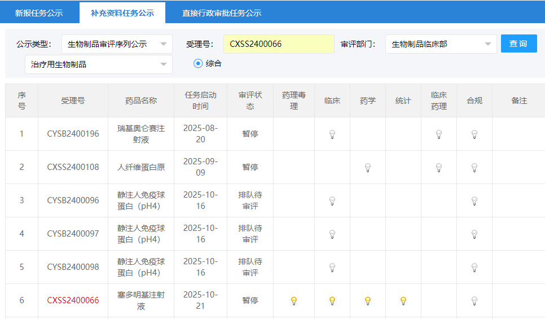
Task: Click the date 2025-08-20 cell
Action: click(x=200, y=134)
